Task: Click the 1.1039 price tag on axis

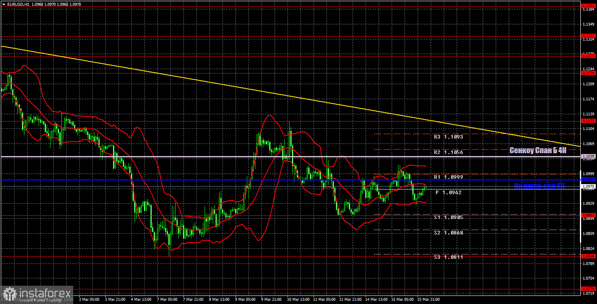Action: pos(589,156)
